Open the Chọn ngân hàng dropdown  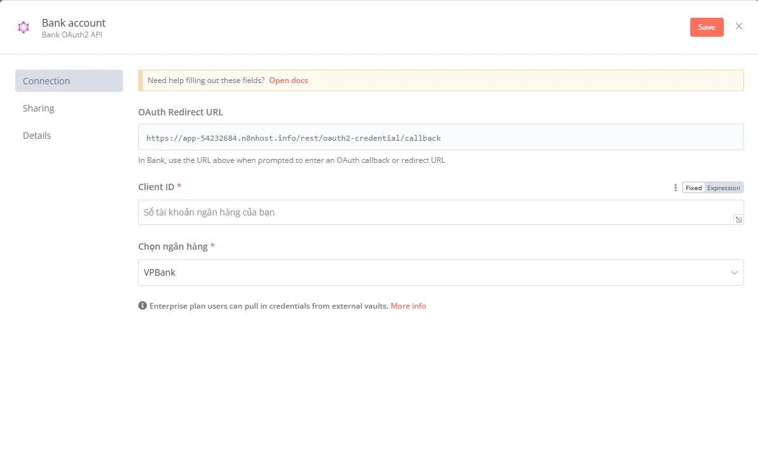tap(431, 273)
